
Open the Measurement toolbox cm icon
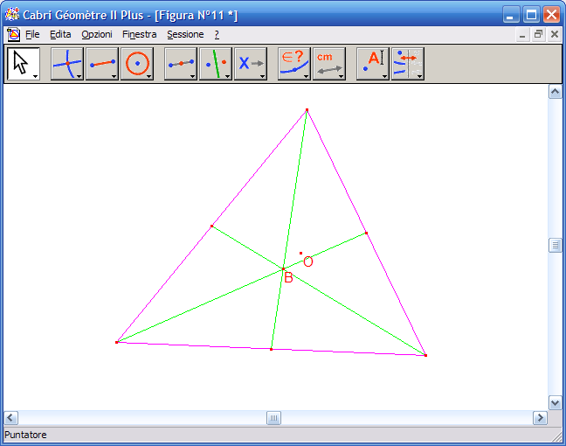(x=329, y=64)
